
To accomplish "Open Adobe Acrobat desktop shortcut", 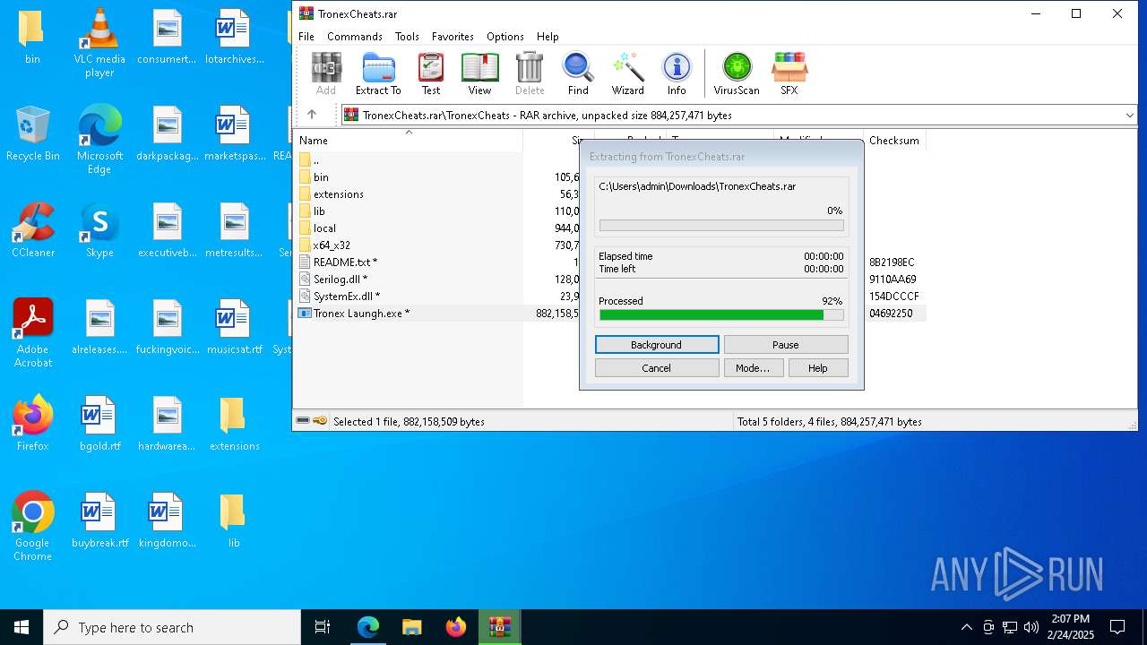I will click(x=32, y=332).
